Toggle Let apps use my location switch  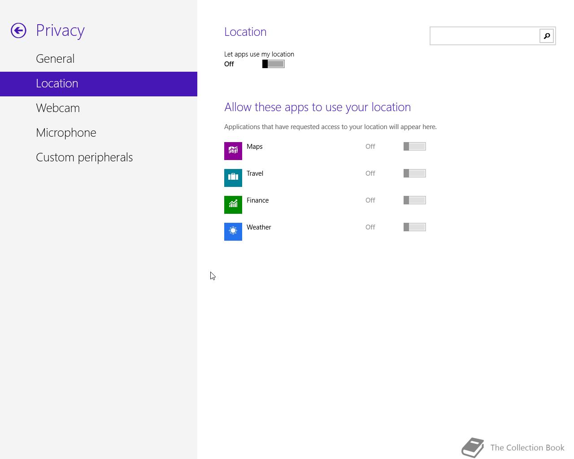[x=274, y=64]
